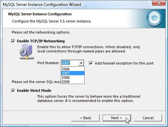Go back with the Back button
This screenshot has width=168, height=127.
point(86,118)
